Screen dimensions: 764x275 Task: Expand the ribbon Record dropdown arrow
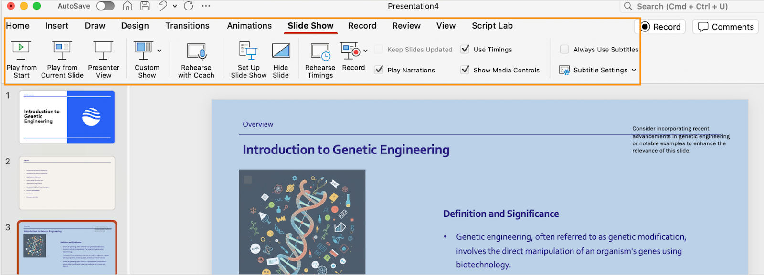(366, 51)
